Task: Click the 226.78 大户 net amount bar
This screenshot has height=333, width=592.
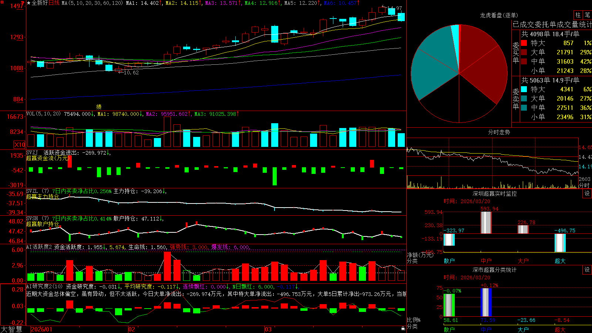Action: tap(523, 229)
